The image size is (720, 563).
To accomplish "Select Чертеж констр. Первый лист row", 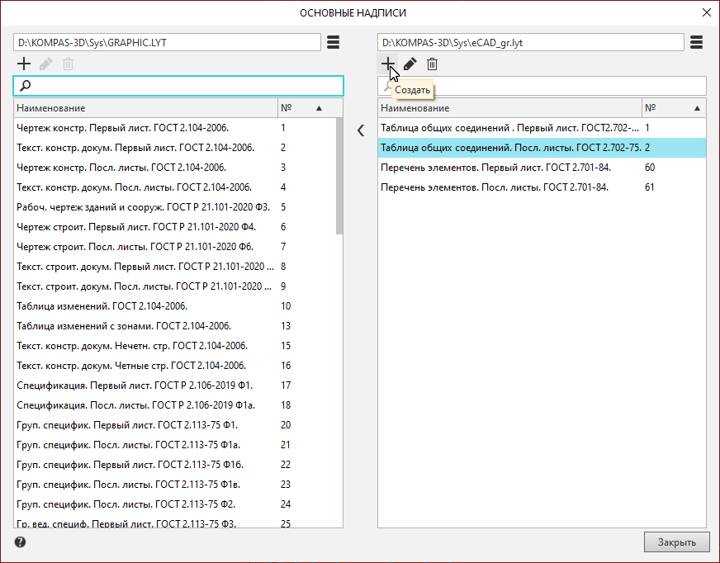I will pyautogui.click(x=124, y=128).
